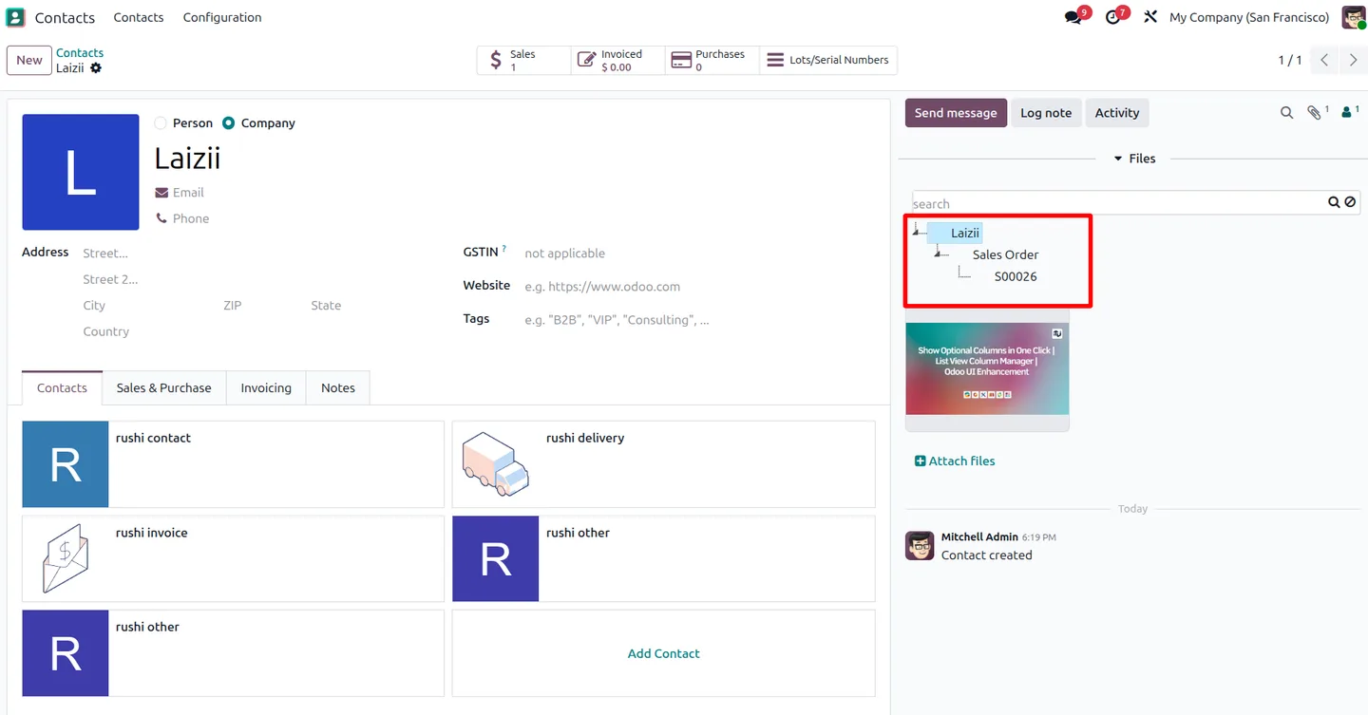Image resolution: width=1368 pixels, height=715 pixels.
Task: Collapse the Sales Order tree node arrow
Action: click(x=939, y=254)
